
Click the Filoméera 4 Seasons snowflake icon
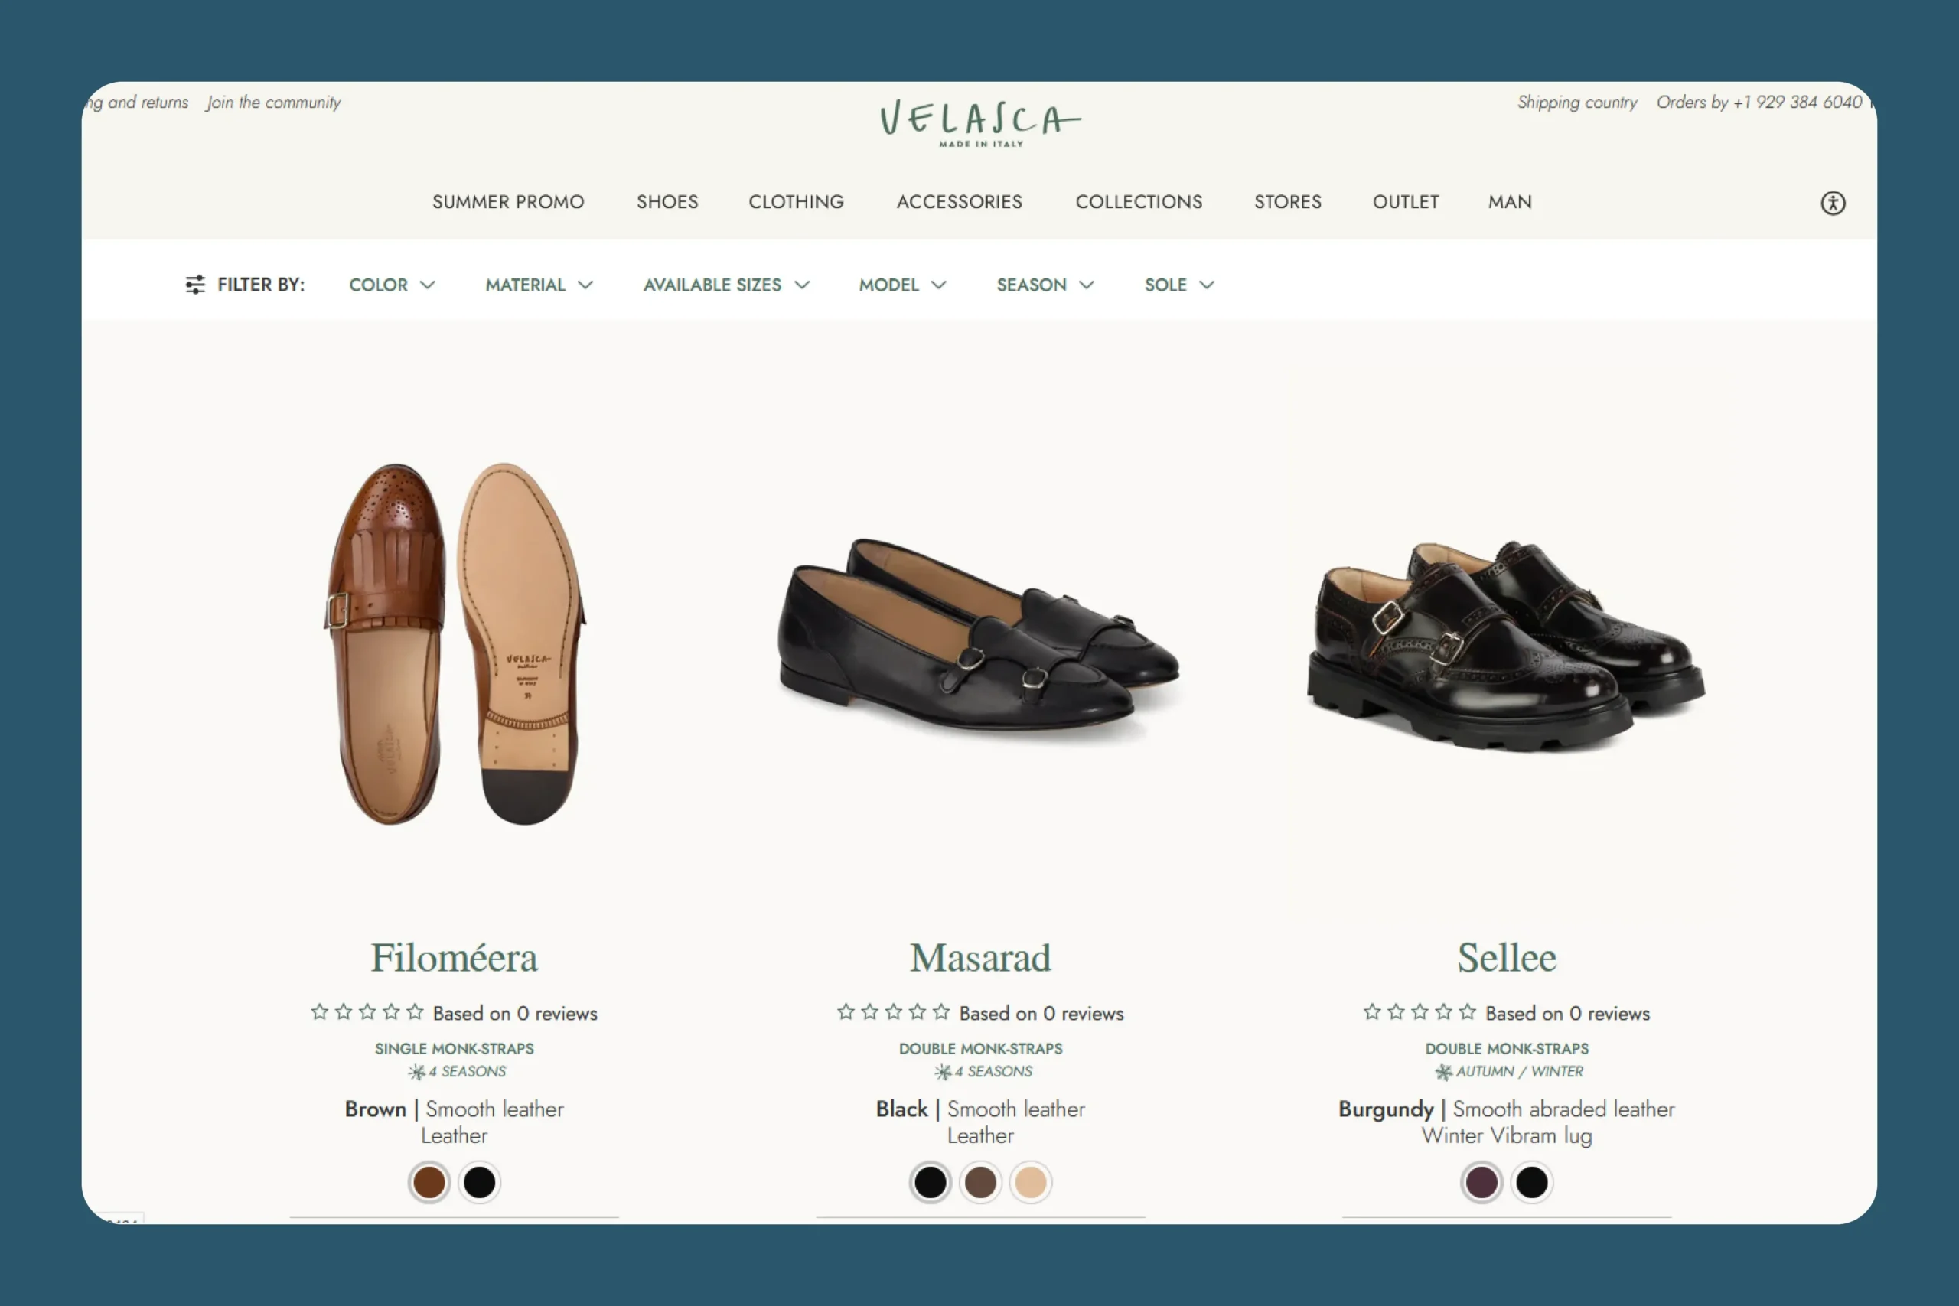click(416, 1072)
